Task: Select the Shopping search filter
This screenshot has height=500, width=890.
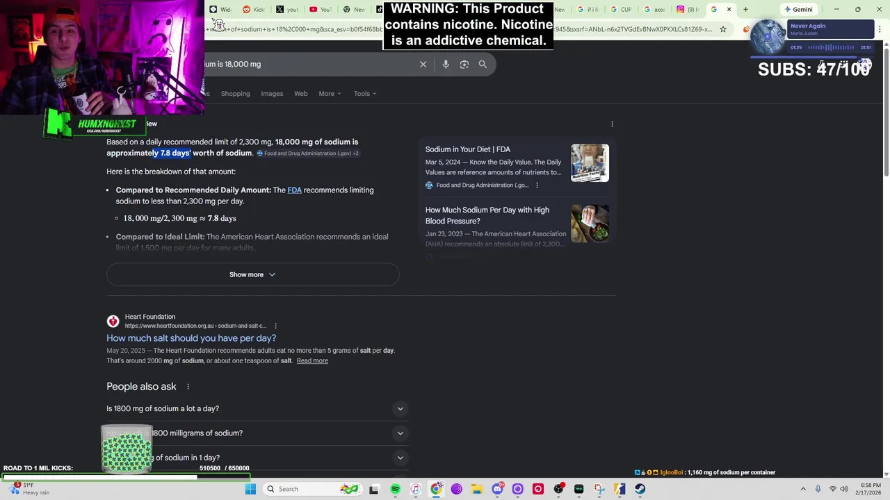Action: click(x=235, y=94)
